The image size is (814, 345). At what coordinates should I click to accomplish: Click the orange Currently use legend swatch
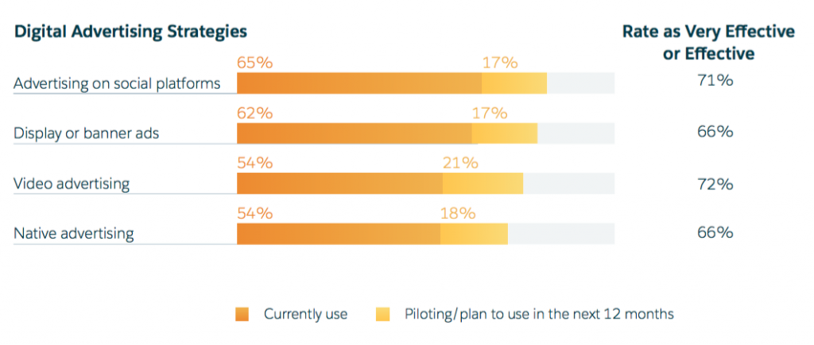coord(242,315)
